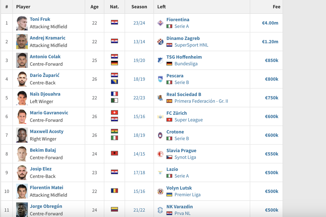
Task: Click the TSG Hoffenheim club logo
Action: [160, 60]
